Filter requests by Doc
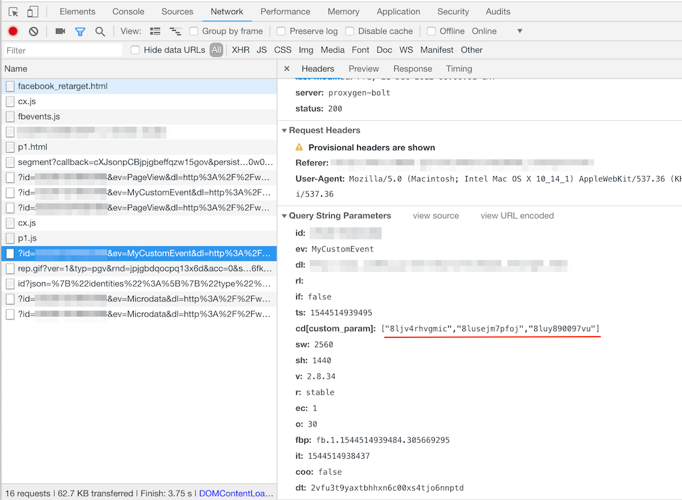The image size is (682, 500). click(384, 50)
